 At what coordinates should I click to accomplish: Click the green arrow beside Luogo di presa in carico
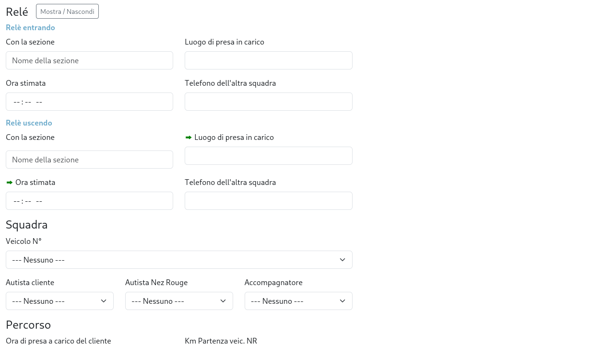[189, 138]
